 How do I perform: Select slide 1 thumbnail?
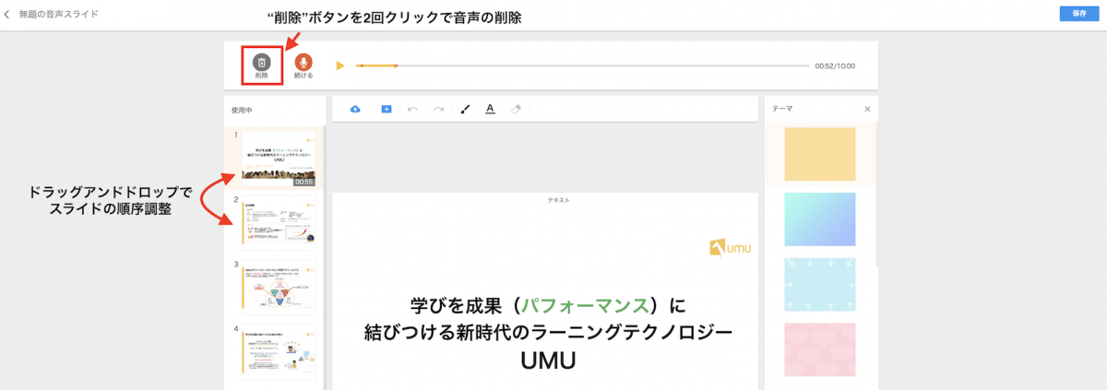click(278, 159)
